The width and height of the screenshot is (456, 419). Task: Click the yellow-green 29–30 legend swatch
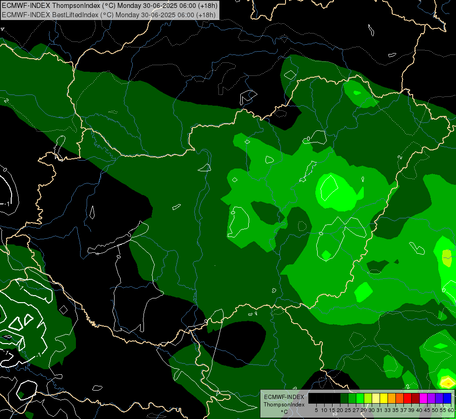click(368, 398)
